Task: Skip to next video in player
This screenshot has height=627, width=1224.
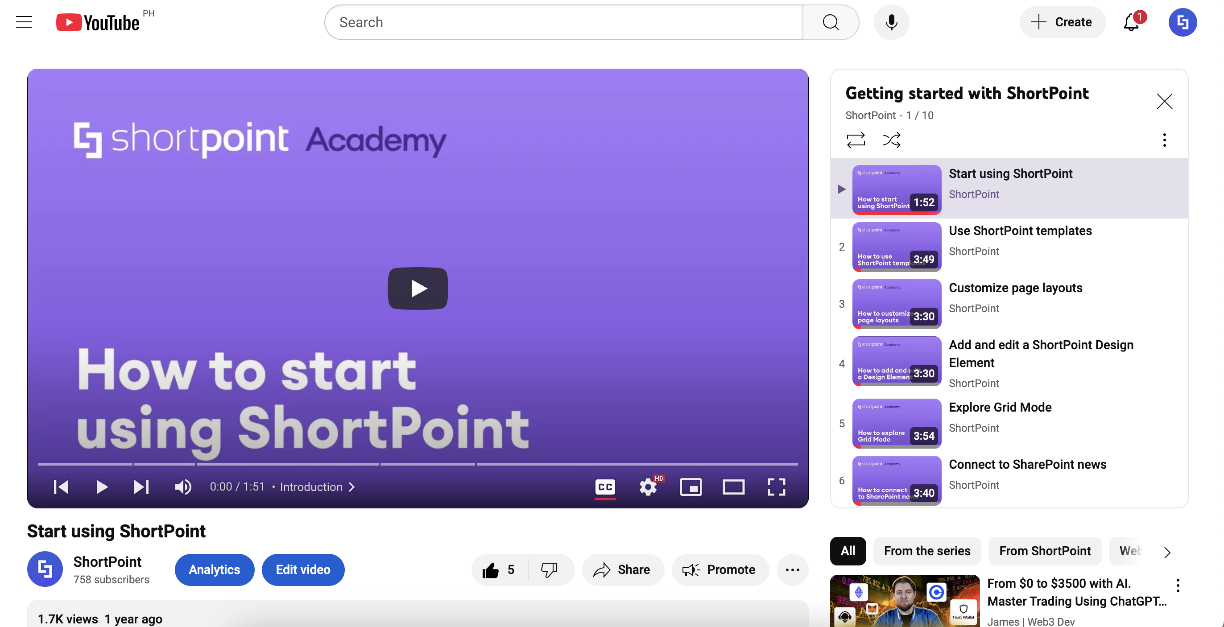Action: coord(141,487)
